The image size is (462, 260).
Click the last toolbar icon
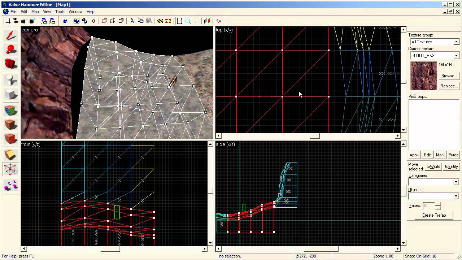tap(218, 21)
